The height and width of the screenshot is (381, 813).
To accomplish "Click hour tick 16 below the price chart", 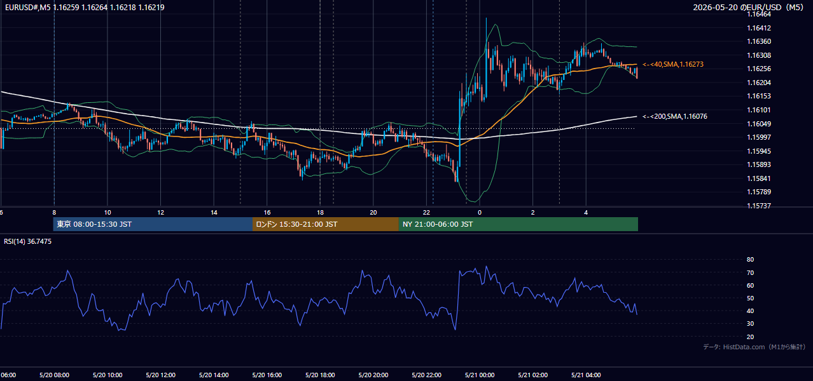I will 267,213.
